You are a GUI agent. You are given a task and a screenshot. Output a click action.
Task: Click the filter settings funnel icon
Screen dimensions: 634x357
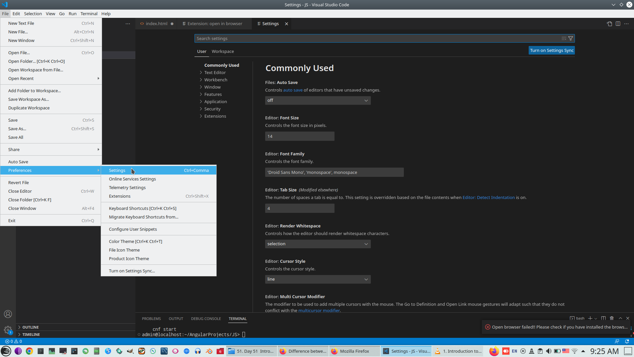(571, 38)
